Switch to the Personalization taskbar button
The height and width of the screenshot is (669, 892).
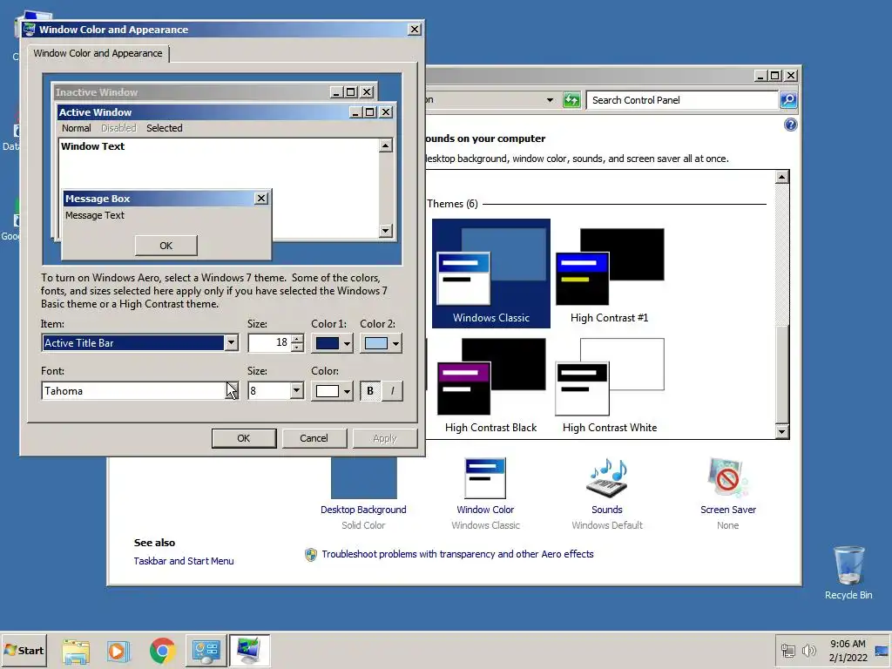tap(249, 650)
